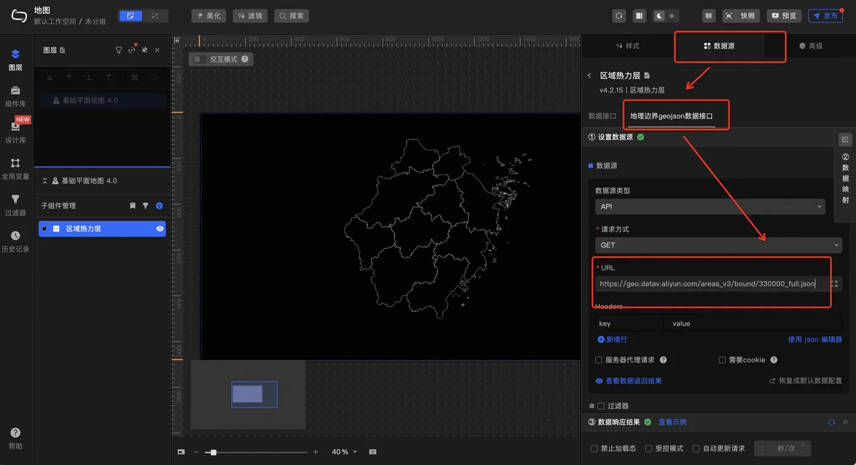Toggle visibility of 区域热力层 layer

(160, 229)
